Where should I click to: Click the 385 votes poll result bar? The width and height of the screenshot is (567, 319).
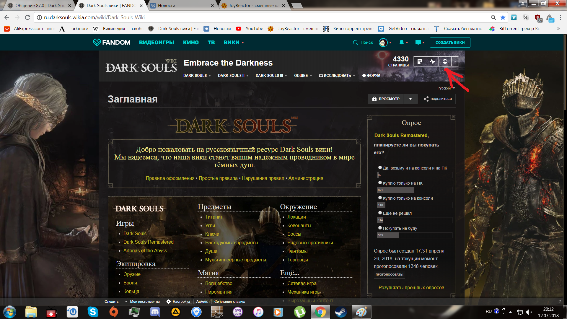click(414, 235)
